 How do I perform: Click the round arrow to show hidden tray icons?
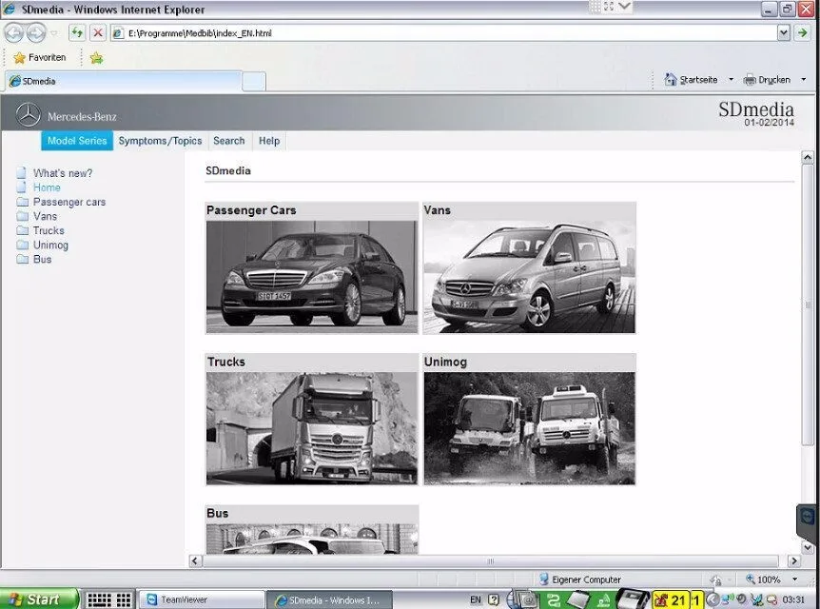point(713,599)
